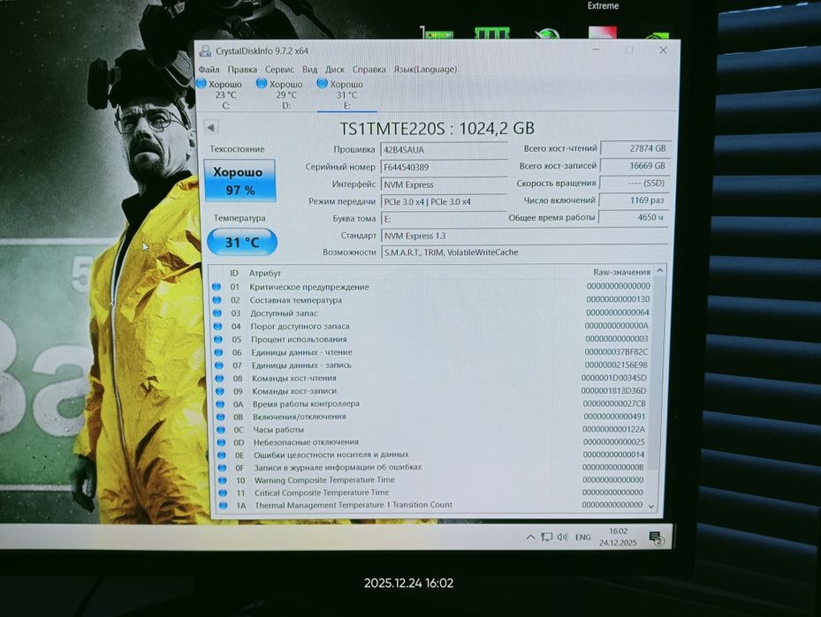The image size is (821, 617).
Task: Click the transfer mode field PCIe 3.0 x4
Action: pos(444,201)
